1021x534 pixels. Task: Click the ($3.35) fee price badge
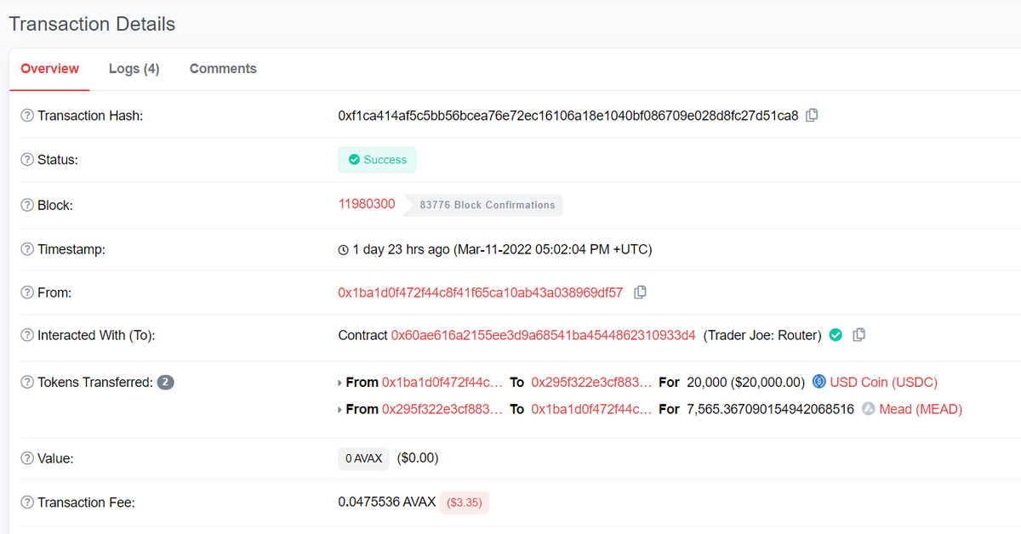(465, 503)
